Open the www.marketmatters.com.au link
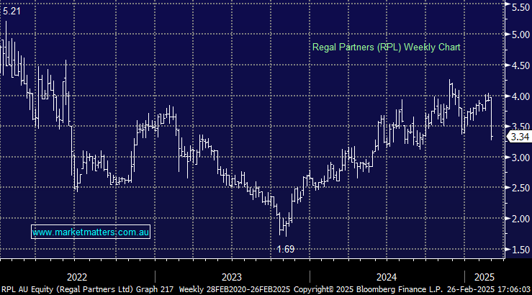The width and height of the screenshot is (532, 295). [91, 232]
